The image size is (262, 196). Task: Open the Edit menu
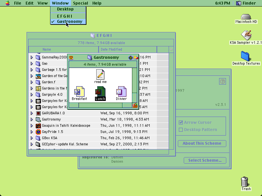click(x=29, y=3)
